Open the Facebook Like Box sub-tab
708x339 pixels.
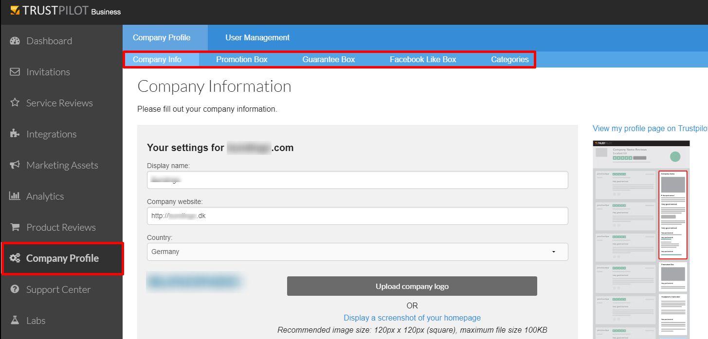coord(423,60)
